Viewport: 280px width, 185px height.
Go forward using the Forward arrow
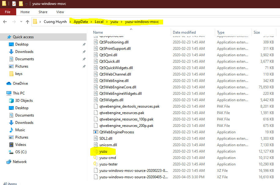coord(14,22)
